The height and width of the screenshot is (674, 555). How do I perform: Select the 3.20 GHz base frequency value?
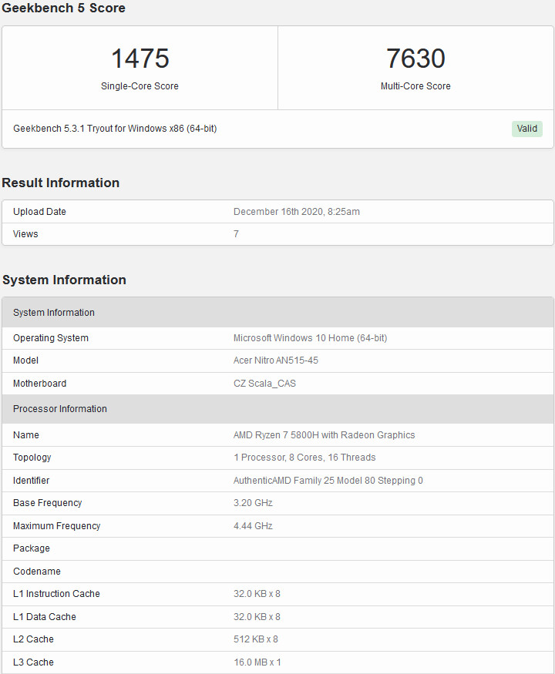(x=253, y=503)
